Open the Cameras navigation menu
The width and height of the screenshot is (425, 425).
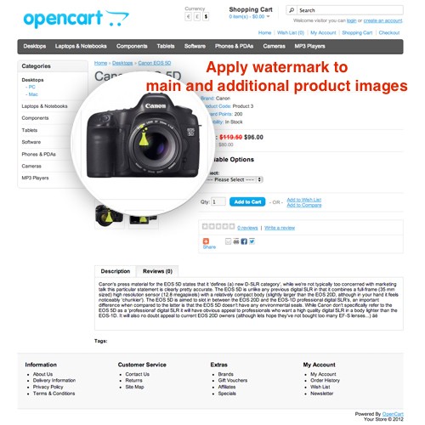(x=274, y=46)
